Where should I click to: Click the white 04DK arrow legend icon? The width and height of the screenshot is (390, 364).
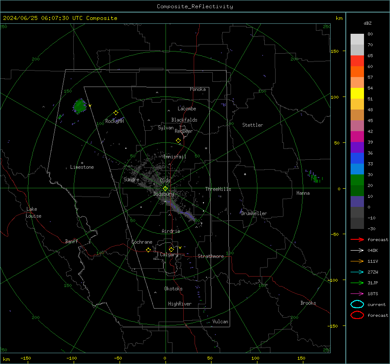click(x=357, y=250)
